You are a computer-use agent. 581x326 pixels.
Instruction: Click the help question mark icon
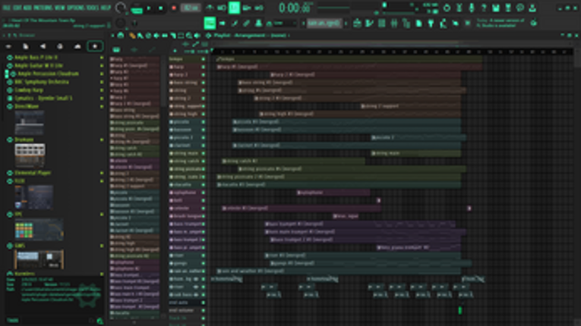pos(484,8)
